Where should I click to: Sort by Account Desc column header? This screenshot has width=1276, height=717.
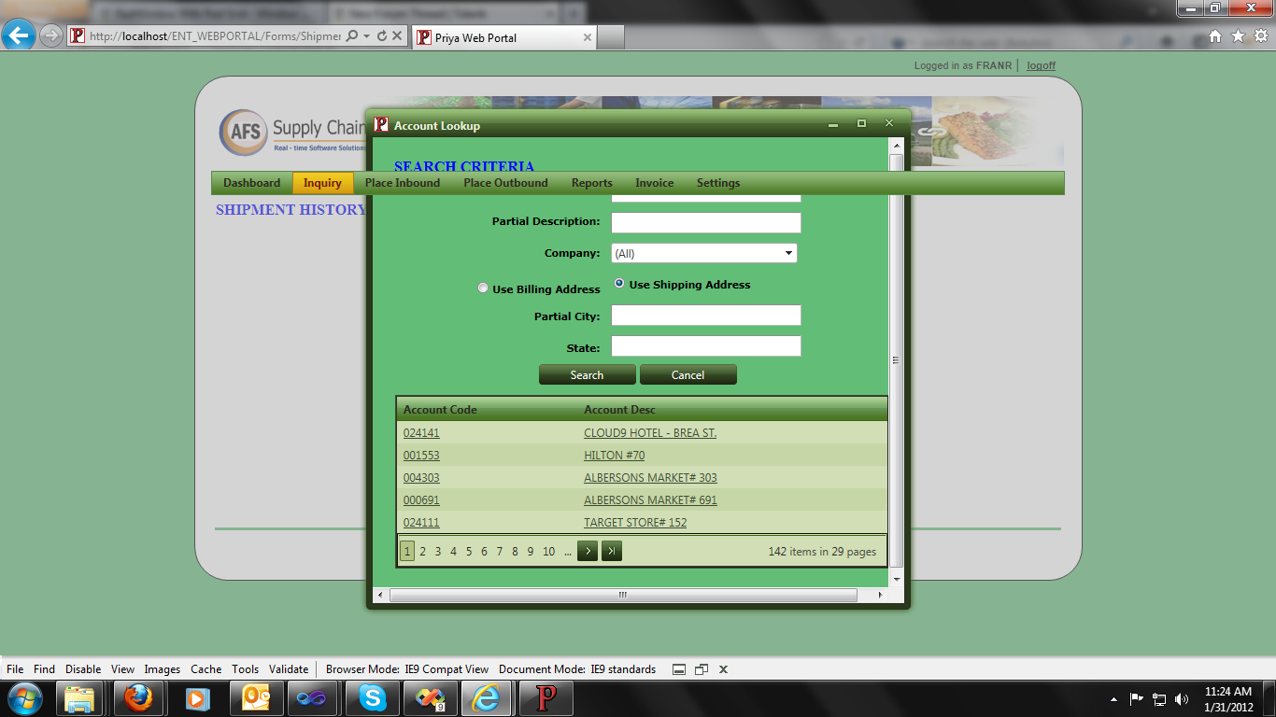[x=619, y=410]
